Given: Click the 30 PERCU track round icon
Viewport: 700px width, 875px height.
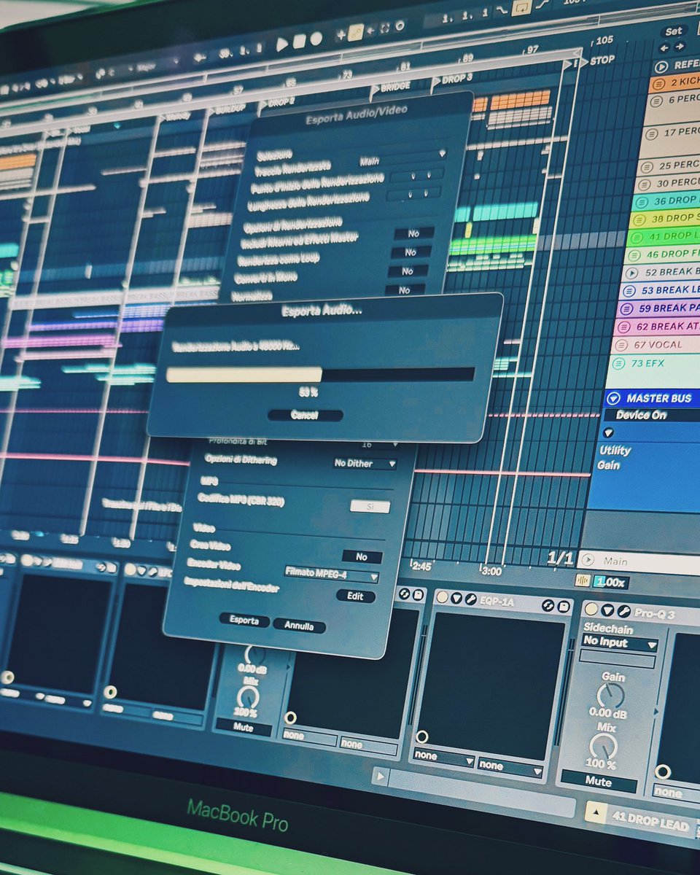Looking at the screenshot, I should (x=645, y=184).
